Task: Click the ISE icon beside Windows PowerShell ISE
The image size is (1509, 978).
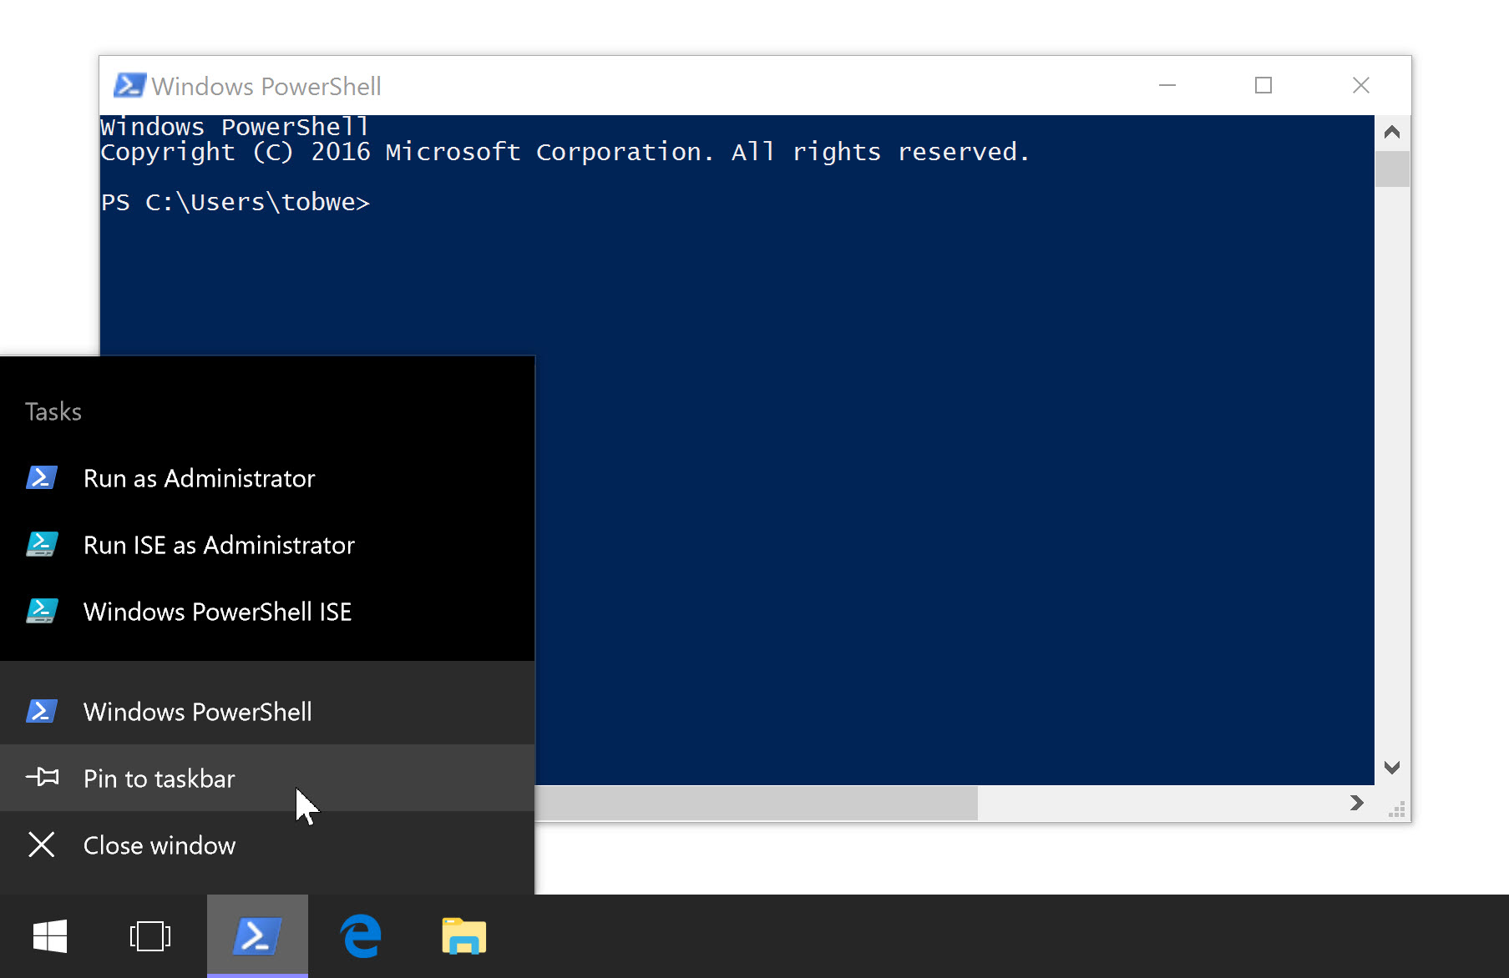Action: tap(42, 611)
